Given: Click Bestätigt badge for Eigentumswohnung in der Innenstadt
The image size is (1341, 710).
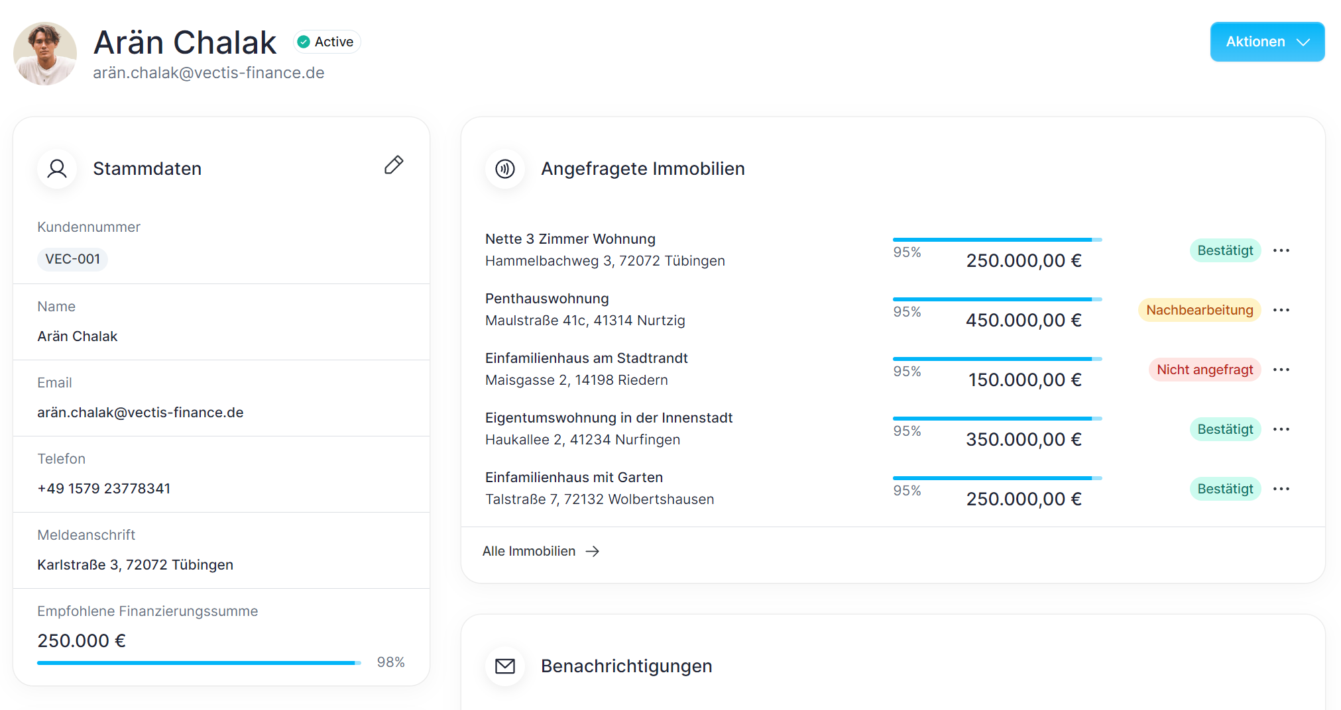Looking at the screenshot, I should 1225,429.
